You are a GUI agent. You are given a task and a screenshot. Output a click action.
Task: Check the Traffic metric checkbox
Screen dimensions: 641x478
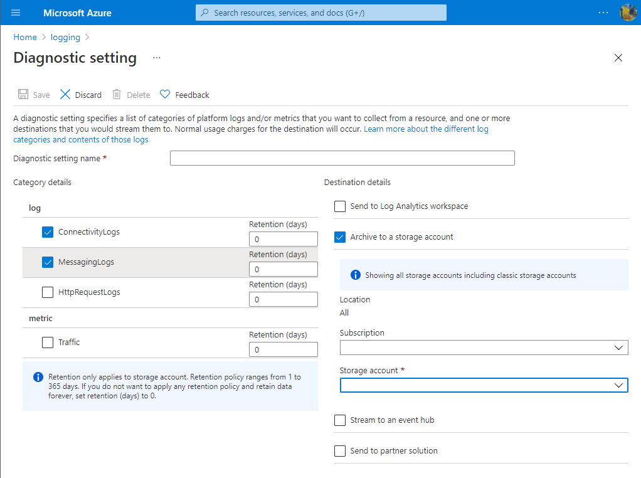(x=48, y=342)
